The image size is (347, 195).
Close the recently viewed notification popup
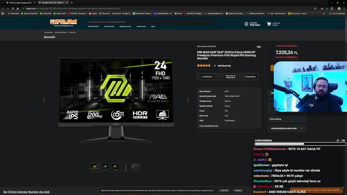click(342, 188)
